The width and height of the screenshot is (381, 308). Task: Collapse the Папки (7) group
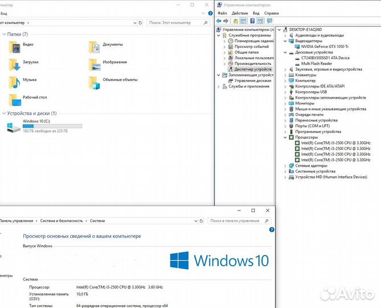(x=5, y=35)
